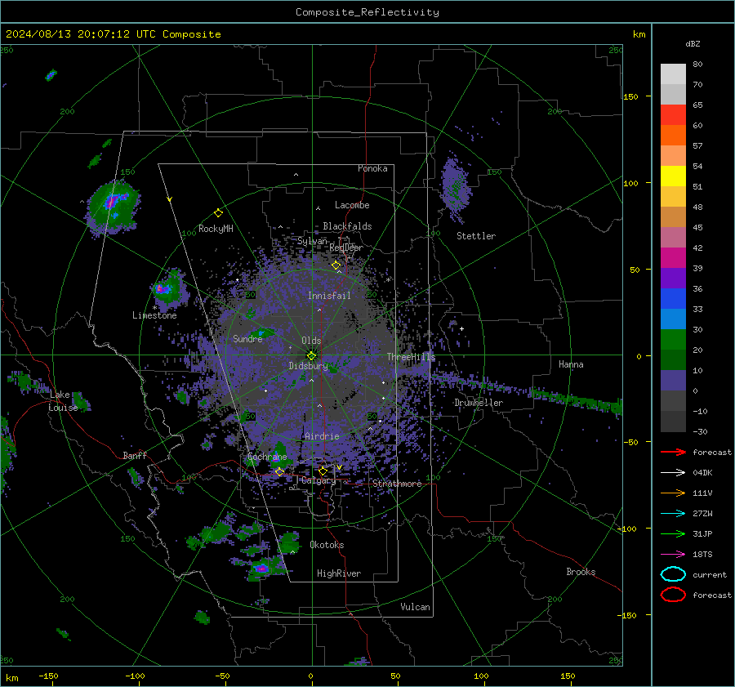Click the white 04DK arrow legend icon
This screenshot has width=735, height=687.
pos(673,473)
